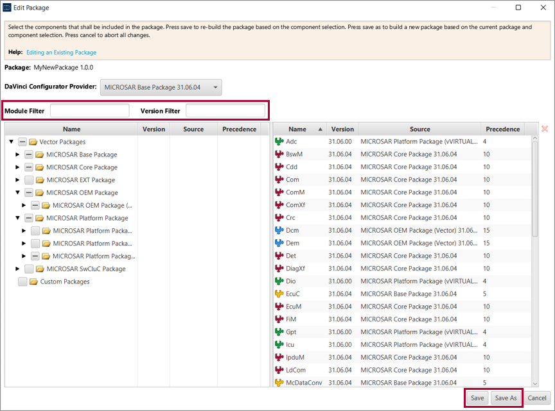The height and width of the screenshot is (411, 555).
Task: Sort module list by Precedence header
Action: click(x=502, y=130)
